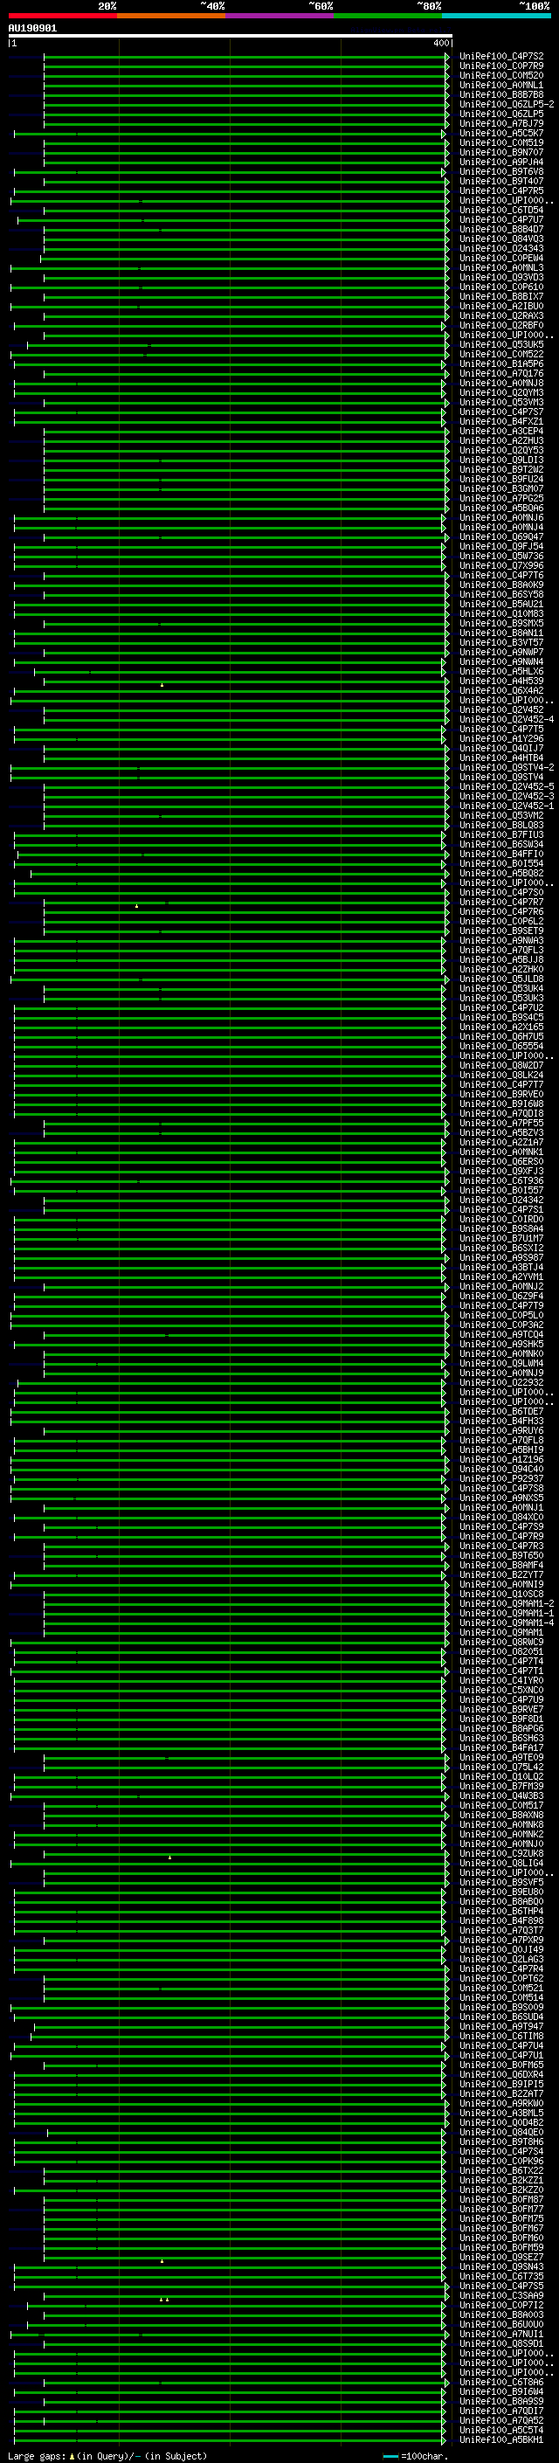
Task: Select the UniRef100_A3CEP4 hit
Action: point(501,432)
